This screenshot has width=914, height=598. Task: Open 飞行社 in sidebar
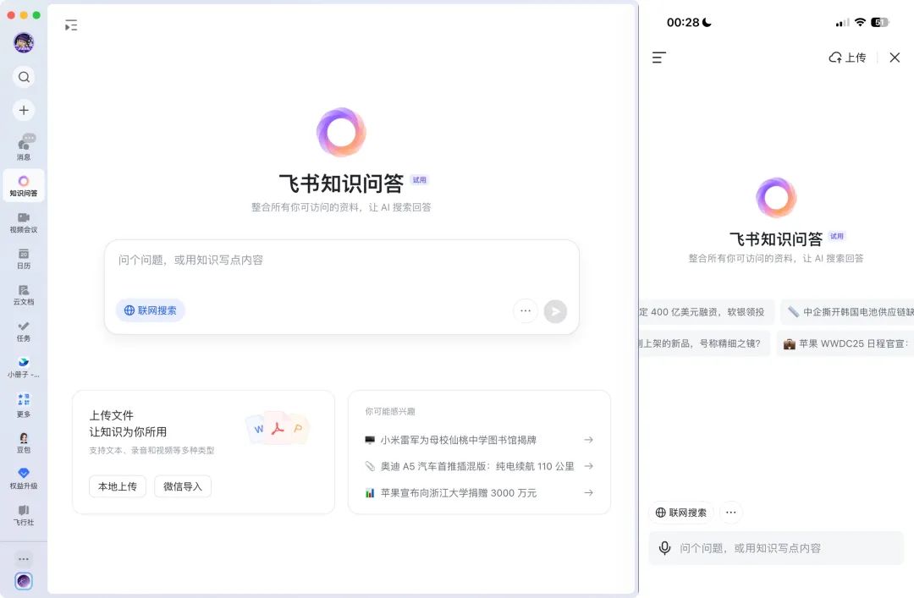(x=24, y=514)
